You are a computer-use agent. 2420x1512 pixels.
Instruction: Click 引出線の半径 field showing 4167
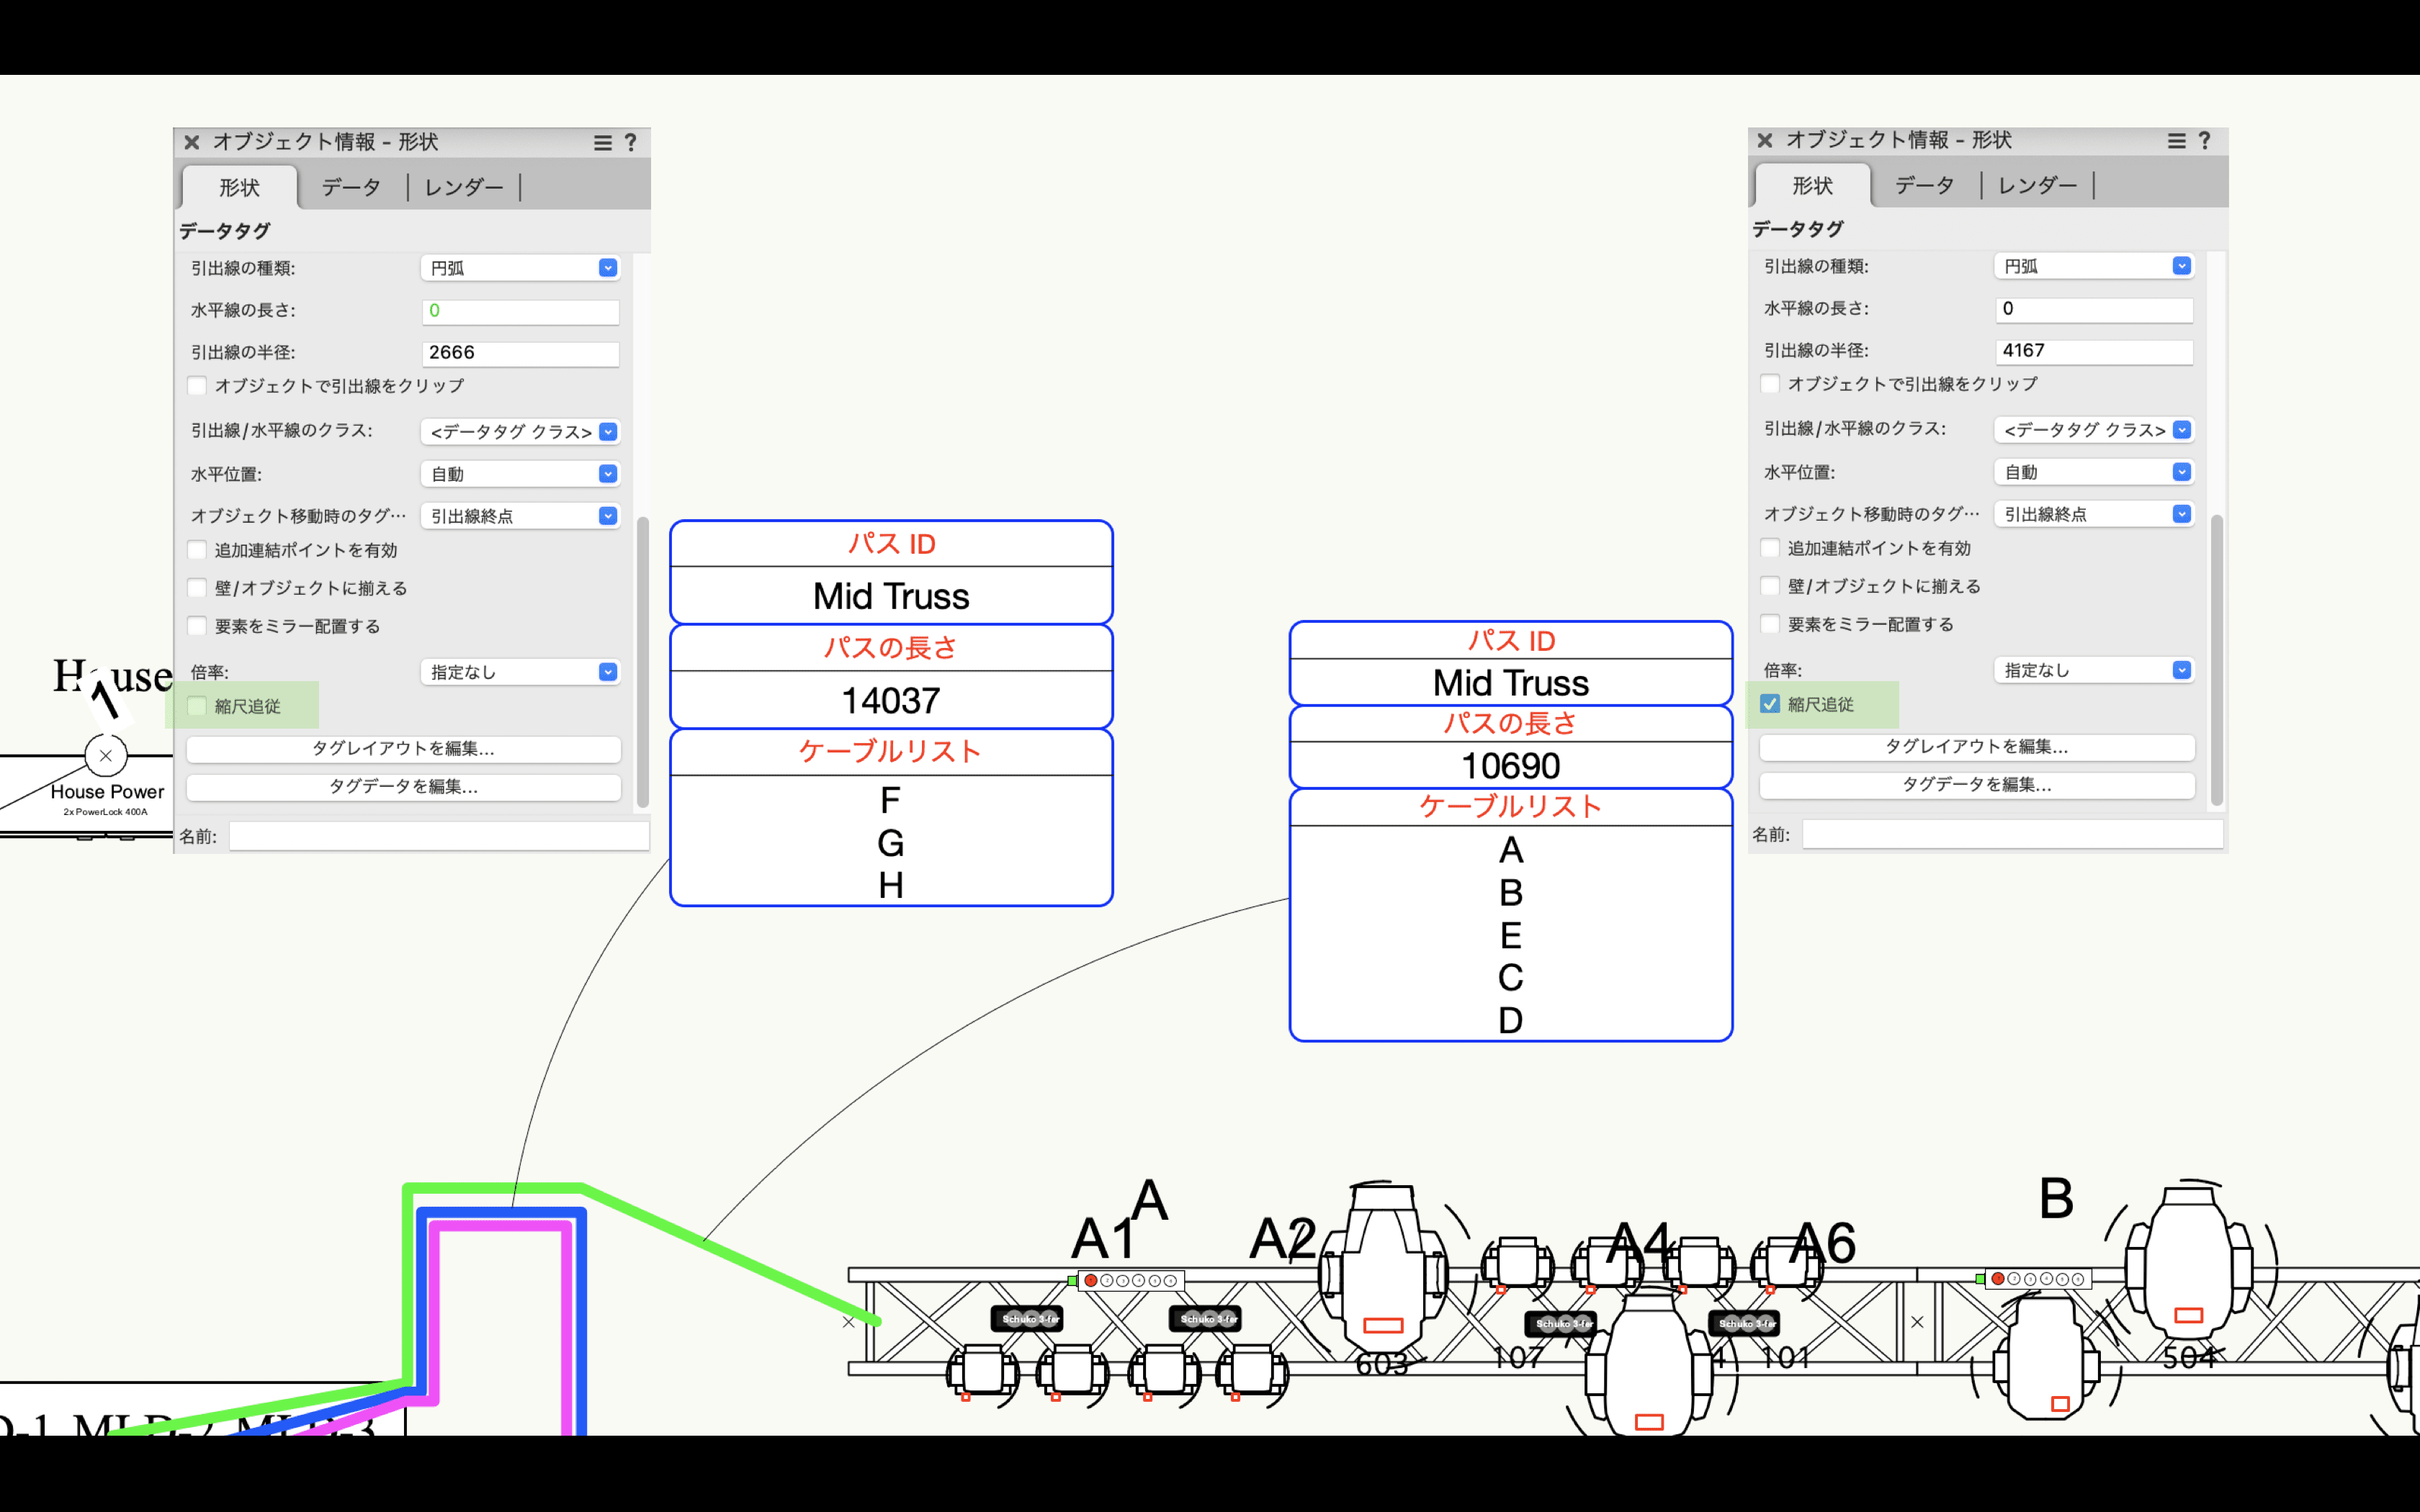click(x=2093, y=351)
